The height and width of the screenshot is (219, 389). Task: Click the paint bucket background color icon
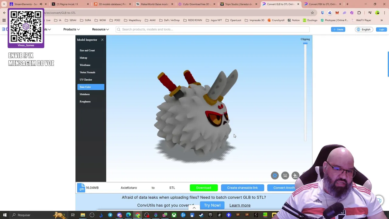295,176
